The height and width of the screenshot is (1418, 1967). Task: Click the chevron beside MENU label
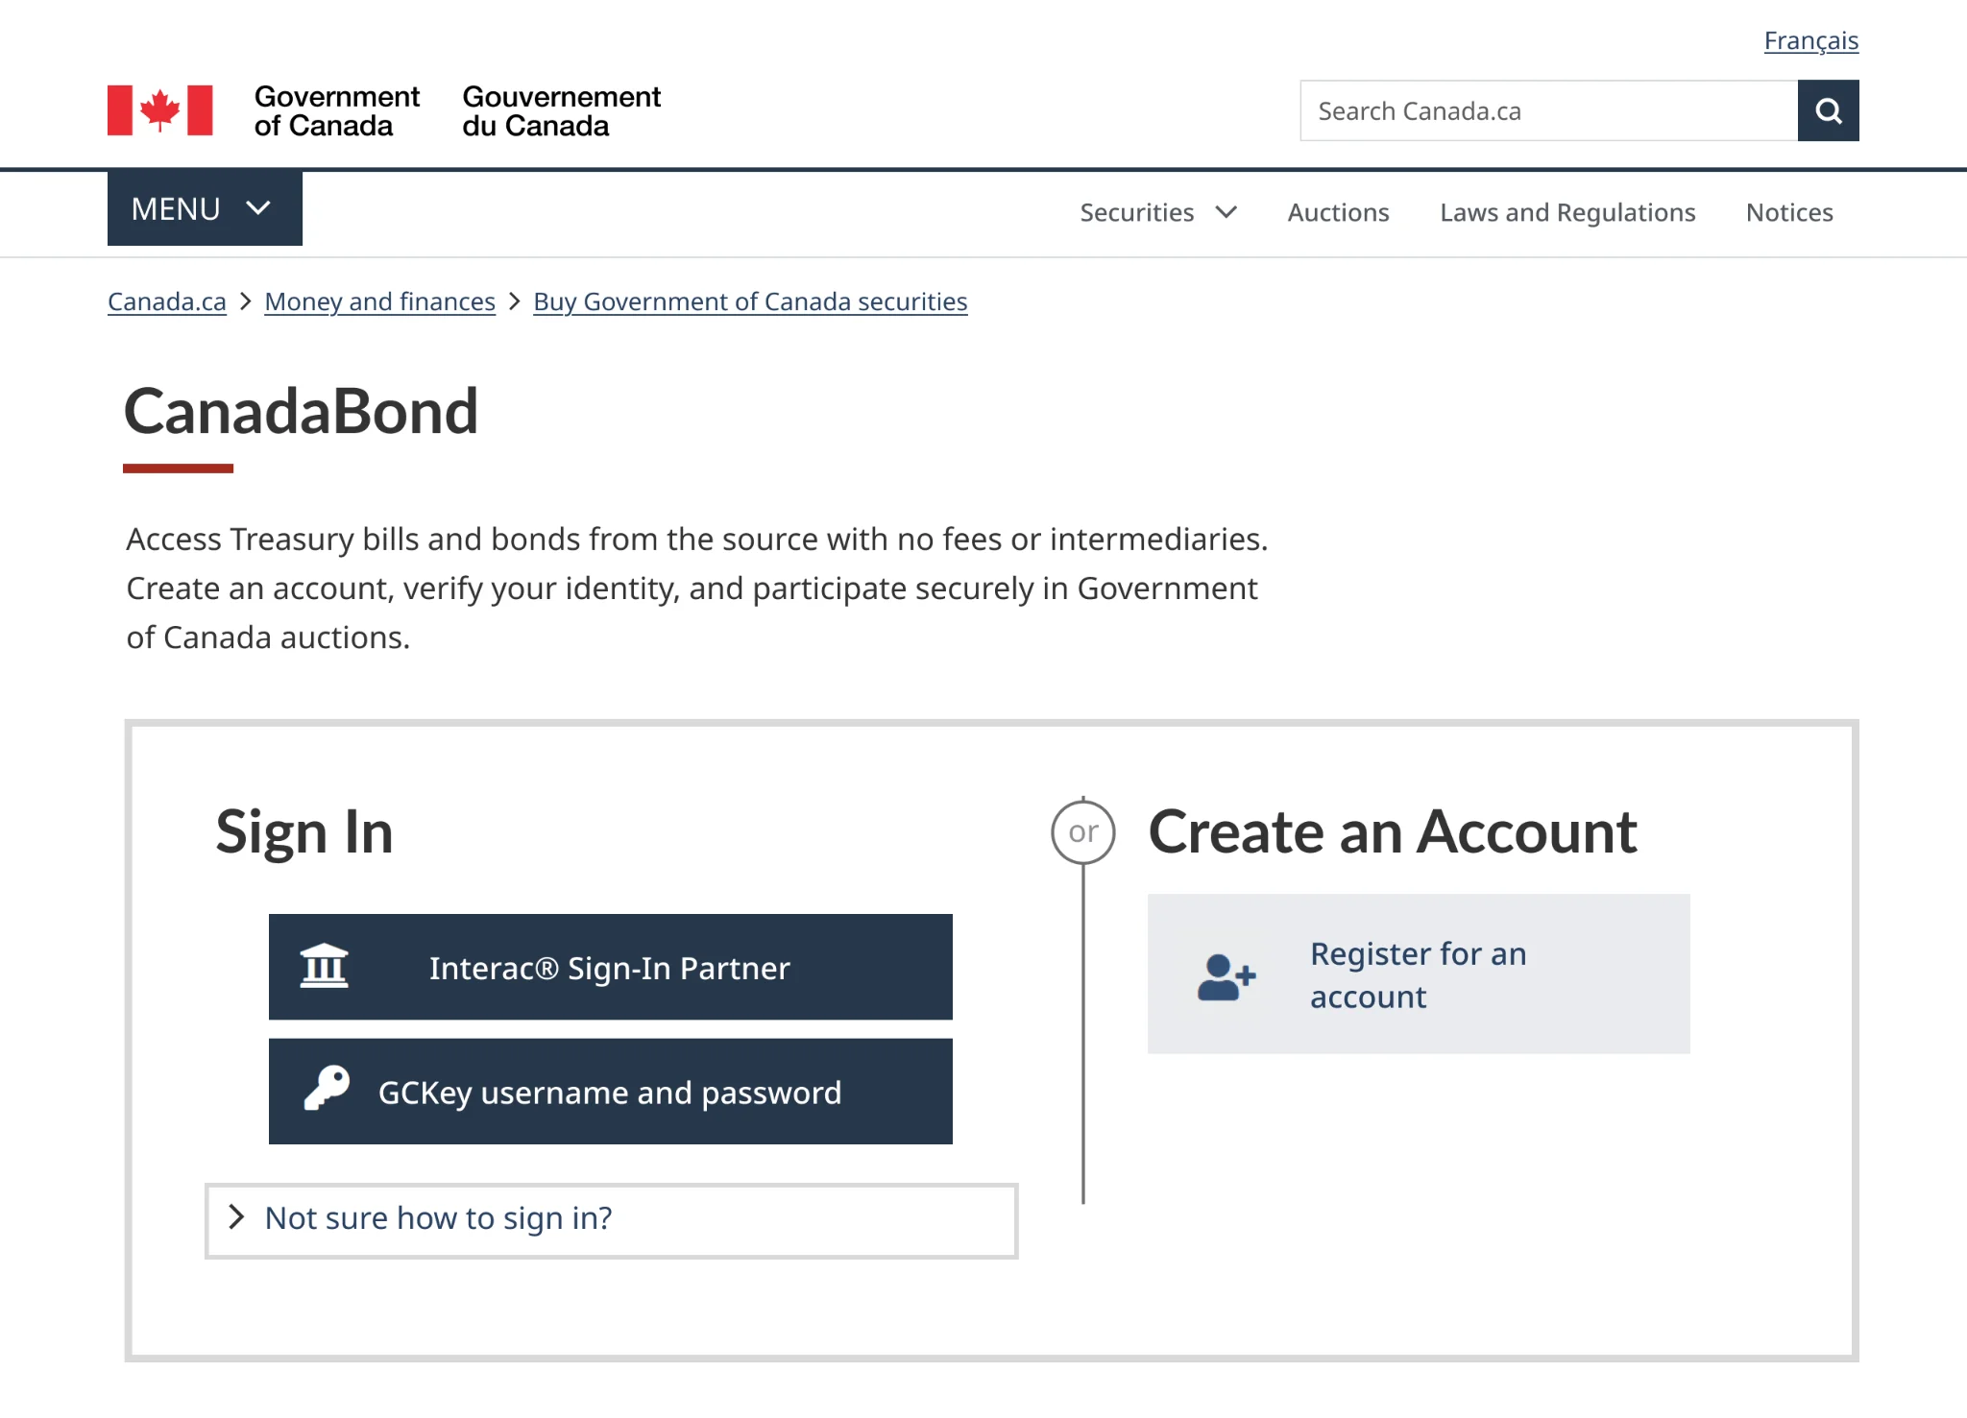coord(257,207)
